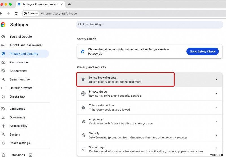Click the power icon for On startup
This screenshot has width=226, height=157.
(x=3, y=96)
